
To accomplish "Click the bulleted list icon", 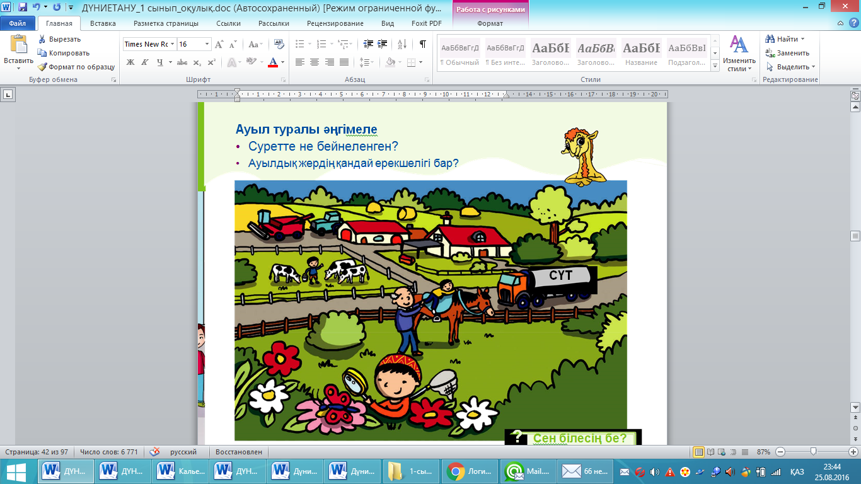I will pos(300,44).
